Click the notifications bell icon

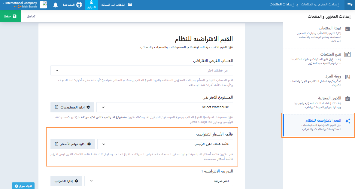(55, 5)
